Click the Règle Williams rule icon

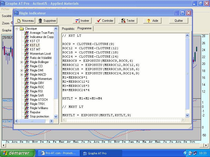coord(27,108)
